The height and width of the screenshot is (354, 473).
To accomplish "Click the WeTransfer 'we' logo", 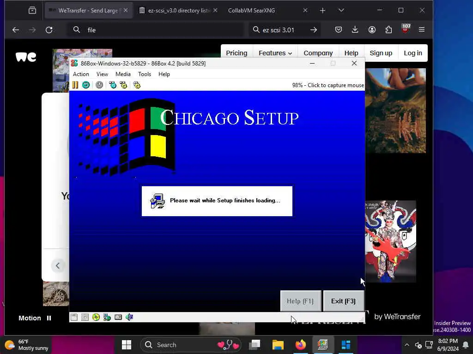I will [26, 57].
